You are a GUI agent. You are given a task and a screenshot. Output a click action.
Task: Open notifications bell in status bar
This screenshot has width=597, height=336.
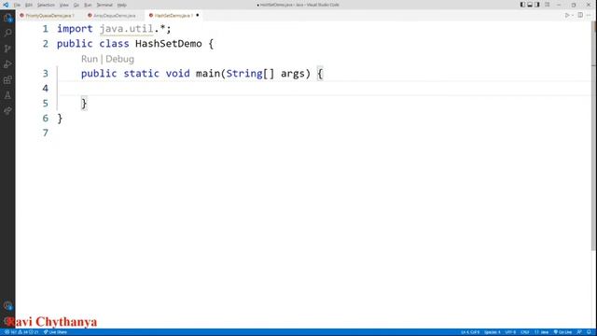(x=589, y=332)
